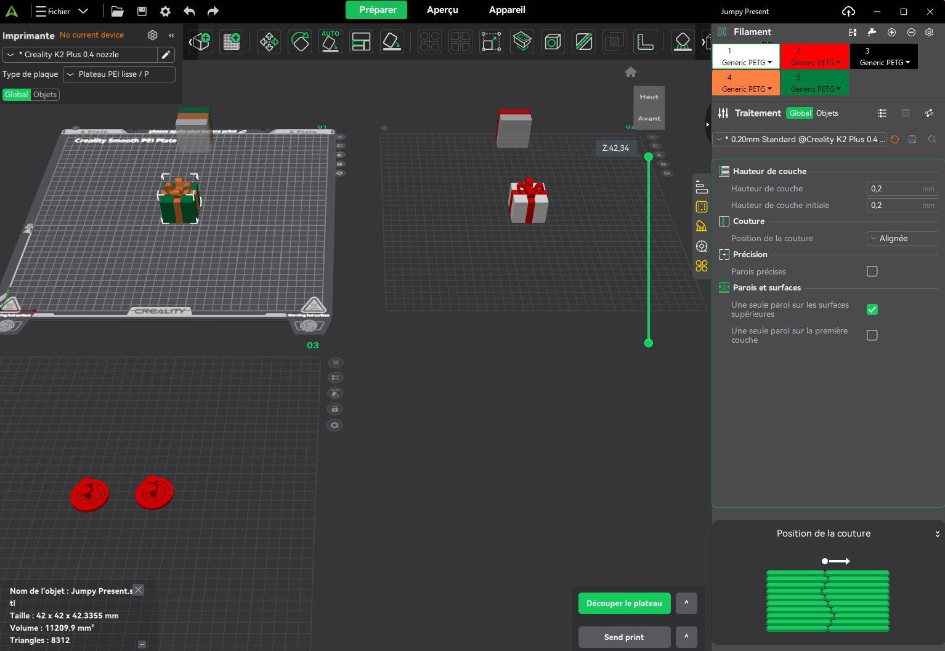
Task: Remove a filament with the minus icon
Action: tap(911, 32)
